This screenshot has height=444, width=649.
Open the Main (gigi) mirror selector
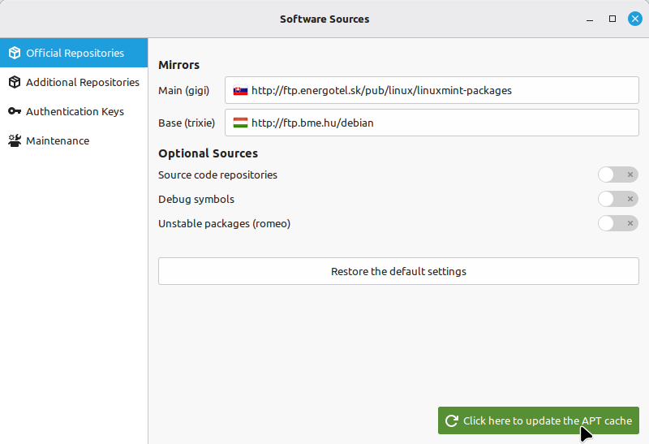[432, 91]
